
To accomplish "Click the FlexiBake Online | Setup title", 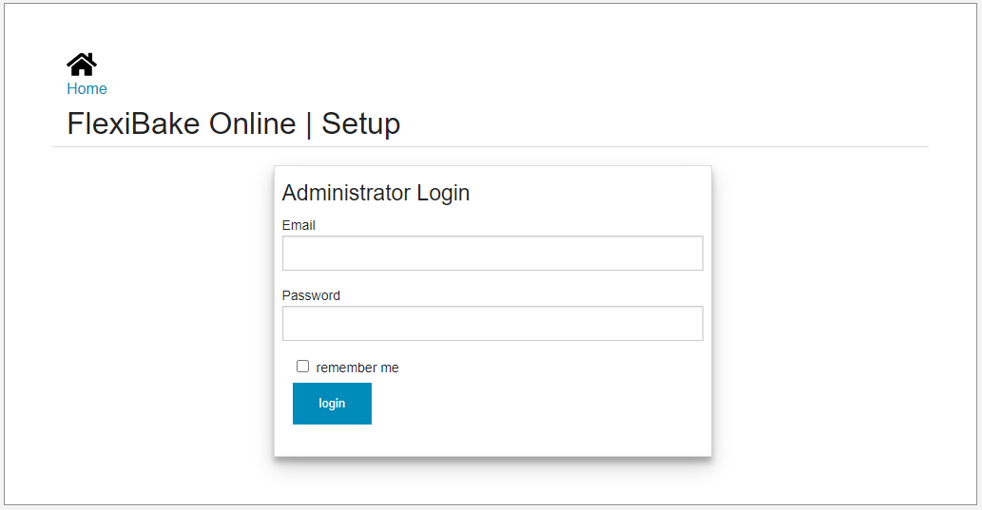I will click(x=234, y=123).
